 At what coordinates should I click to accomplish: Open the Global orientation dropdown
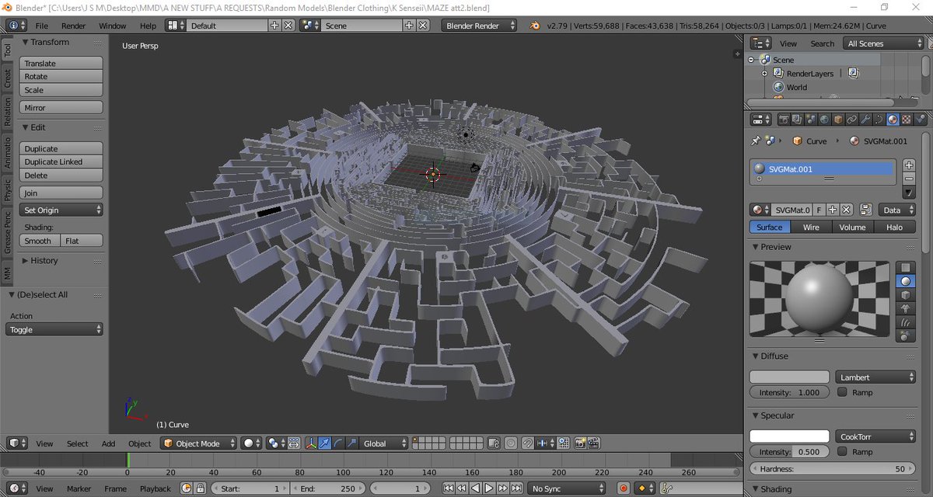[384, 443]
